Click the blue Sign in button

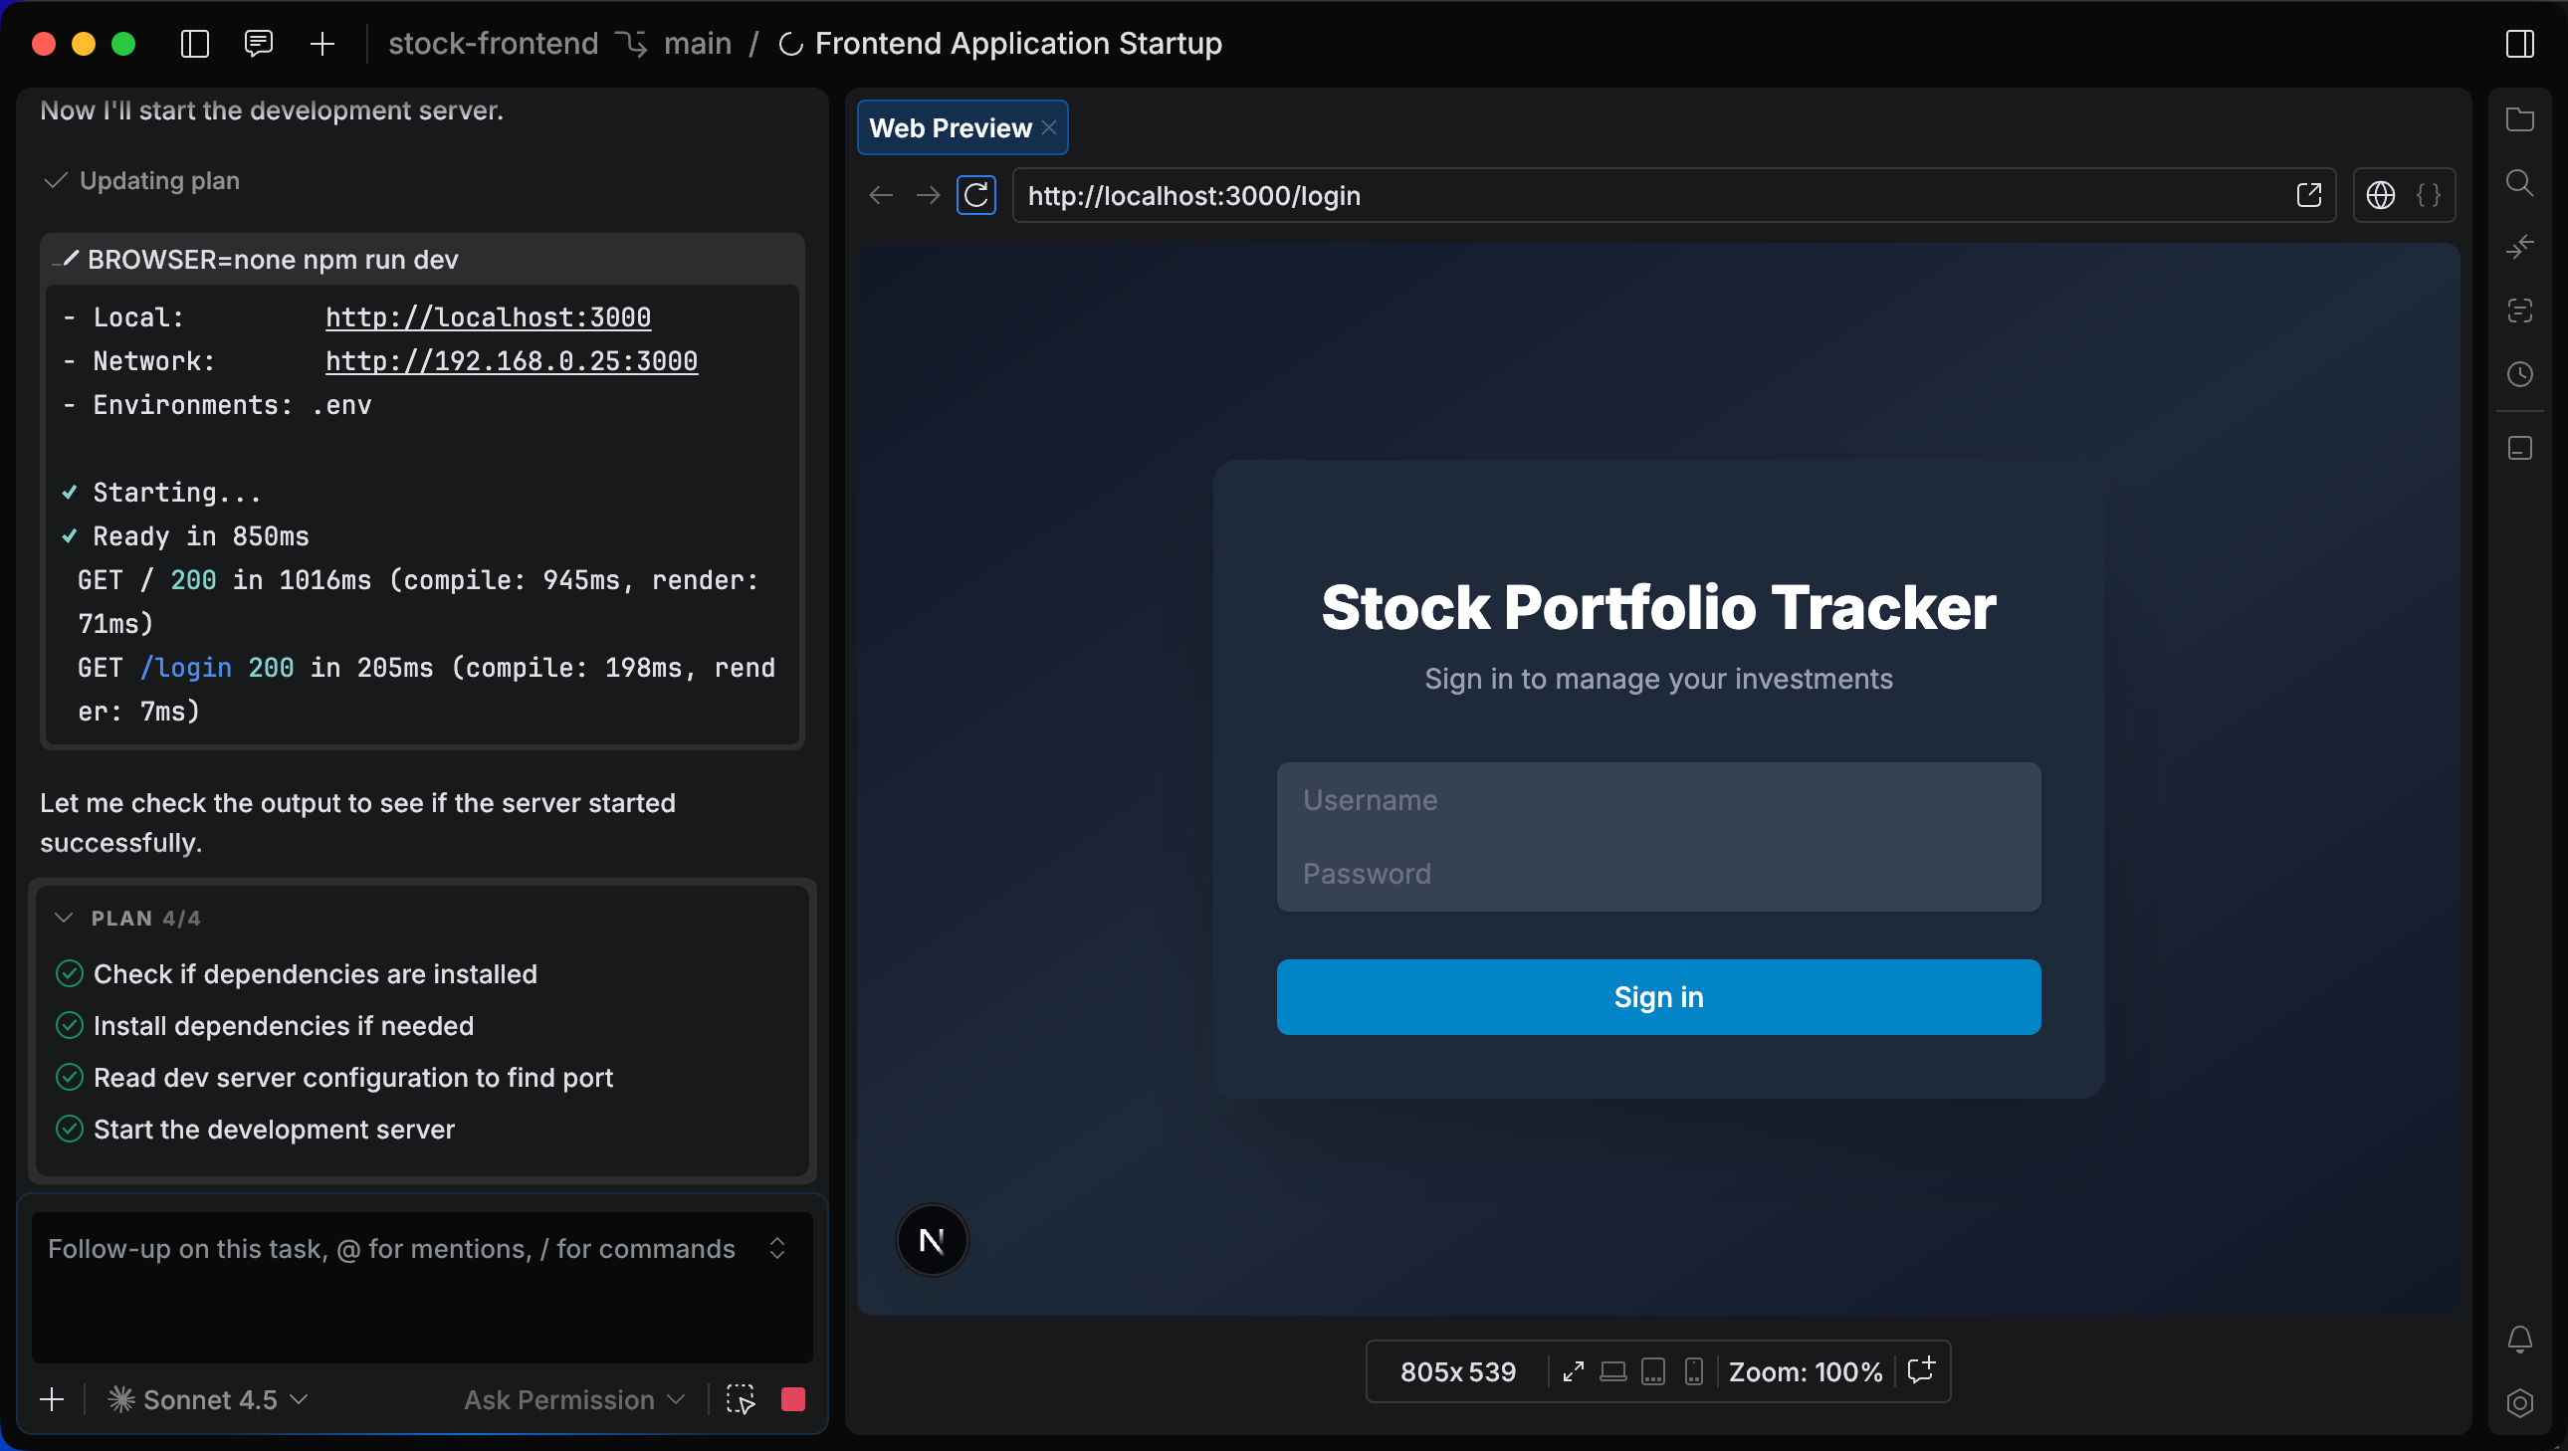point(1658,996)
